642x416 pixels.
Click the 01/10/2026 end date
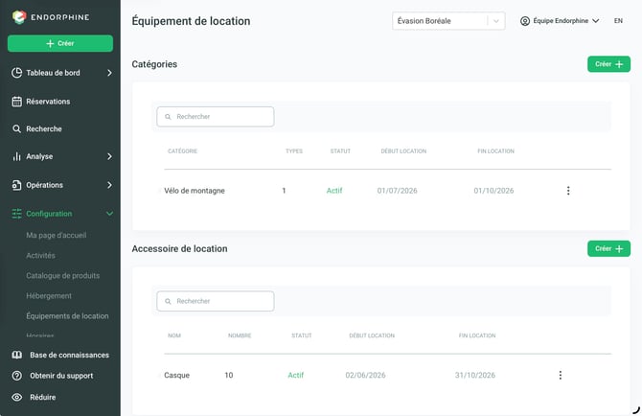pyautogui.click(x=493, y=191)
